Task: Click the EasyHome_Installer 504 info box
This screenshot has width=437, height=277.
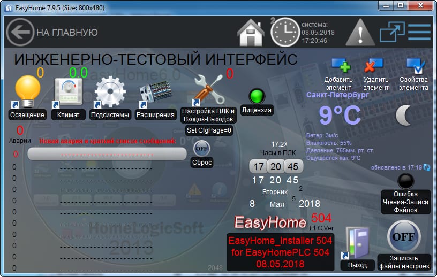Action: pos(281,252)
